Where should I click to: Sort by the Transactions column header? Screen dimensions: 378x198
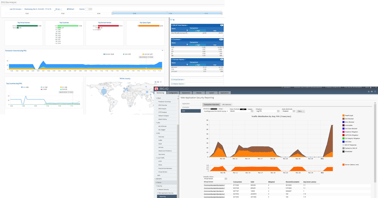click(237, 182)
